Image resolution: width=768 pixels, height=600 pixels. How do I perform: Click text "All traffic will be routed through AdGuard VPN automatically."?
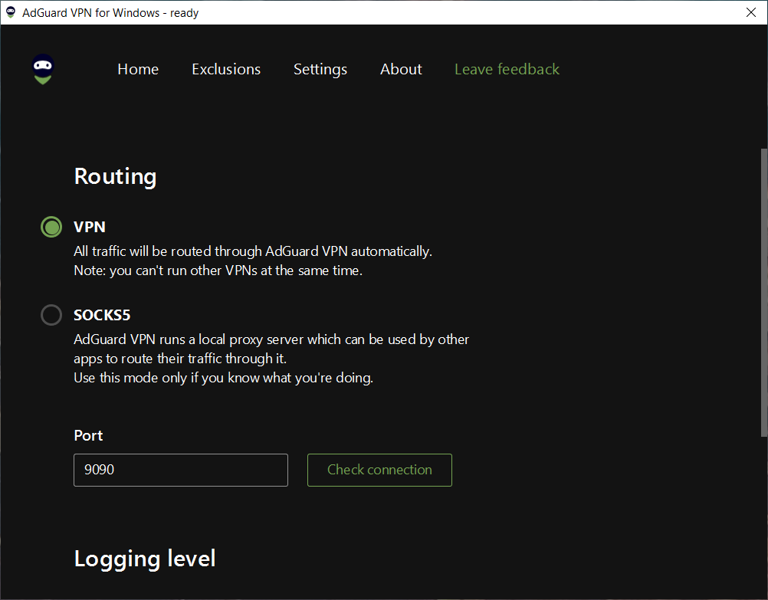253,251
